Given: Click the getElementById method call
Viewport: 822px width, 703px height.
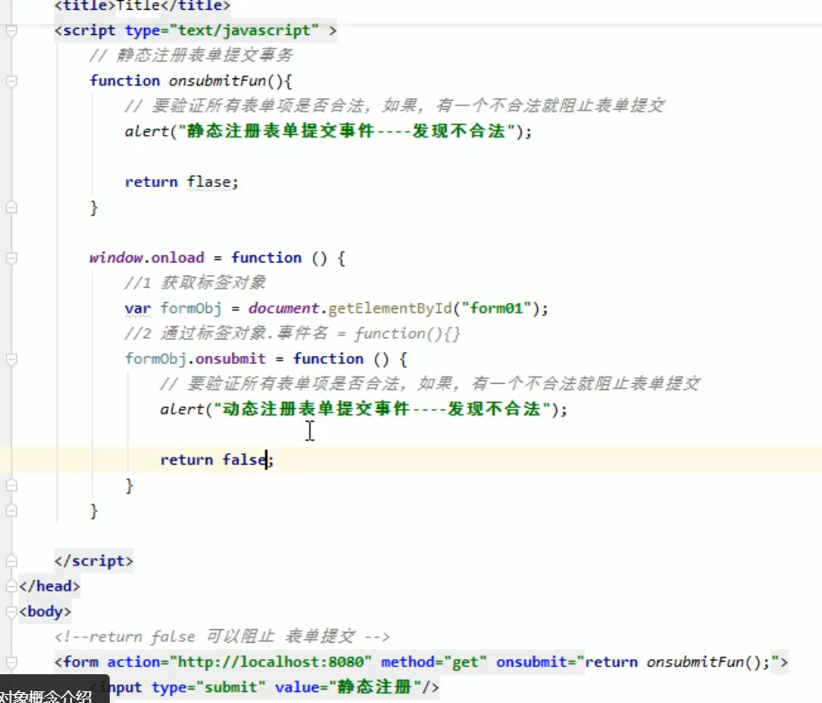Looking at the screenshot, I should [389, 308].
